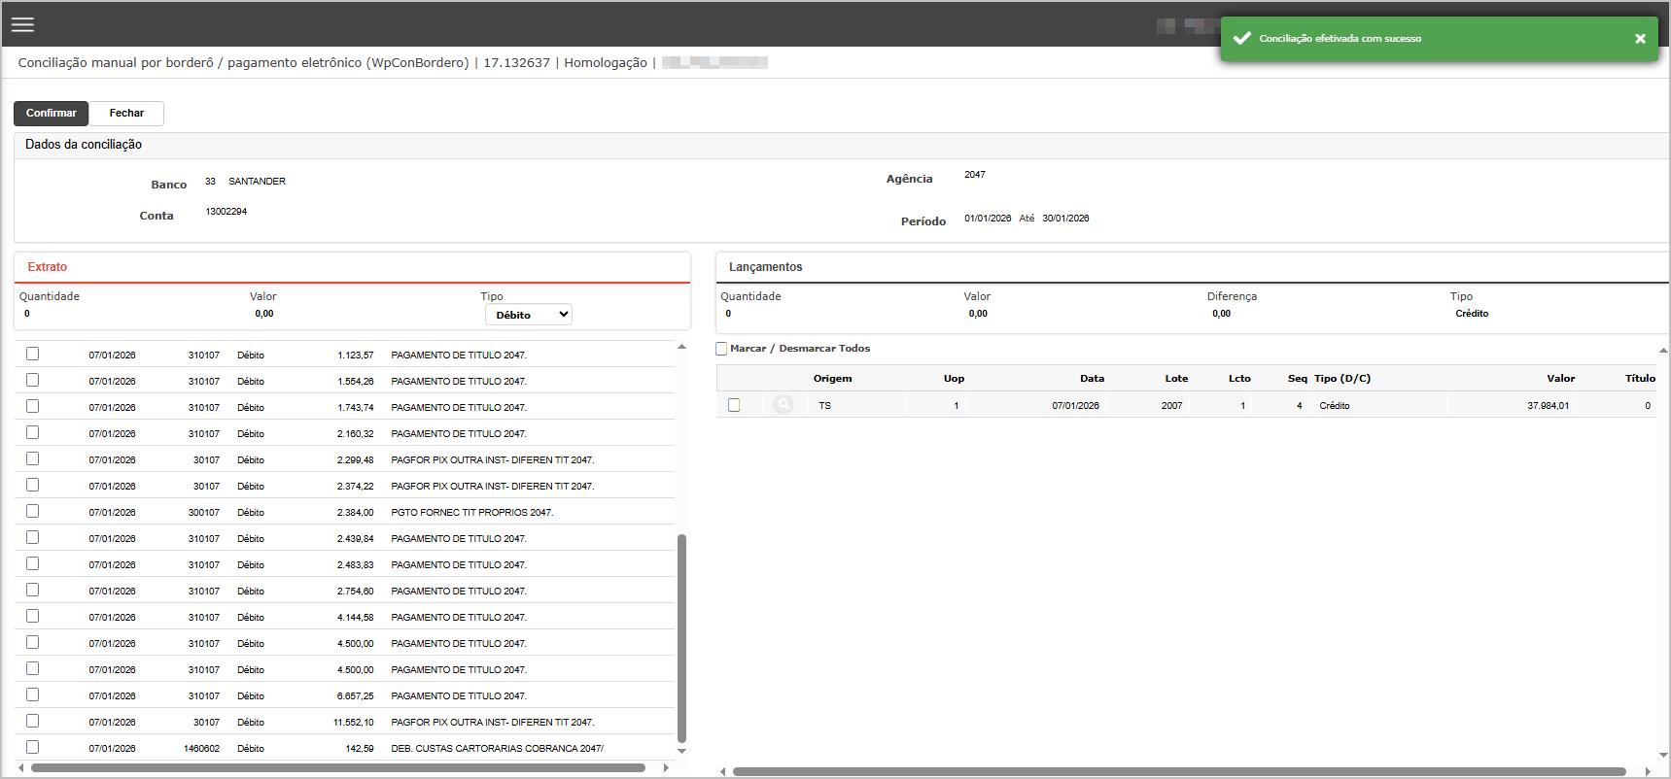1671x779 pixels.
Task: Dismiss the success notification with X
Action: pyautogui.click(x=1640, y=39)
